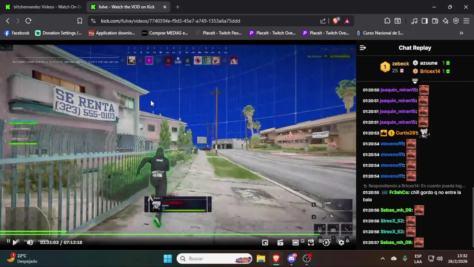The width and height of the screenshot is (474, 267).
Task: Open Brave Shields lion icon
Action: point(336,21)
